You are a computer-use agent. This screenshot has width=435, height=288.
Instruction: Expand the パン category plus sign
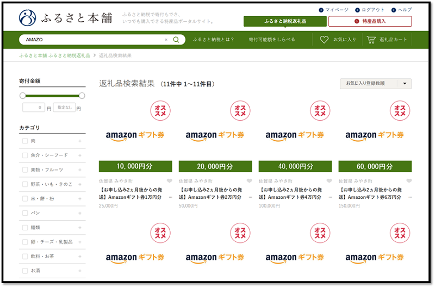[80, 213]
